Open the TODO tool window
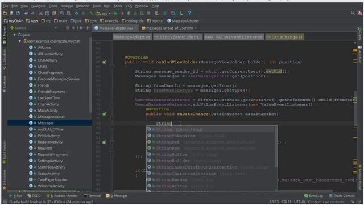Viewport: 364px width, 205px height. 34,196
